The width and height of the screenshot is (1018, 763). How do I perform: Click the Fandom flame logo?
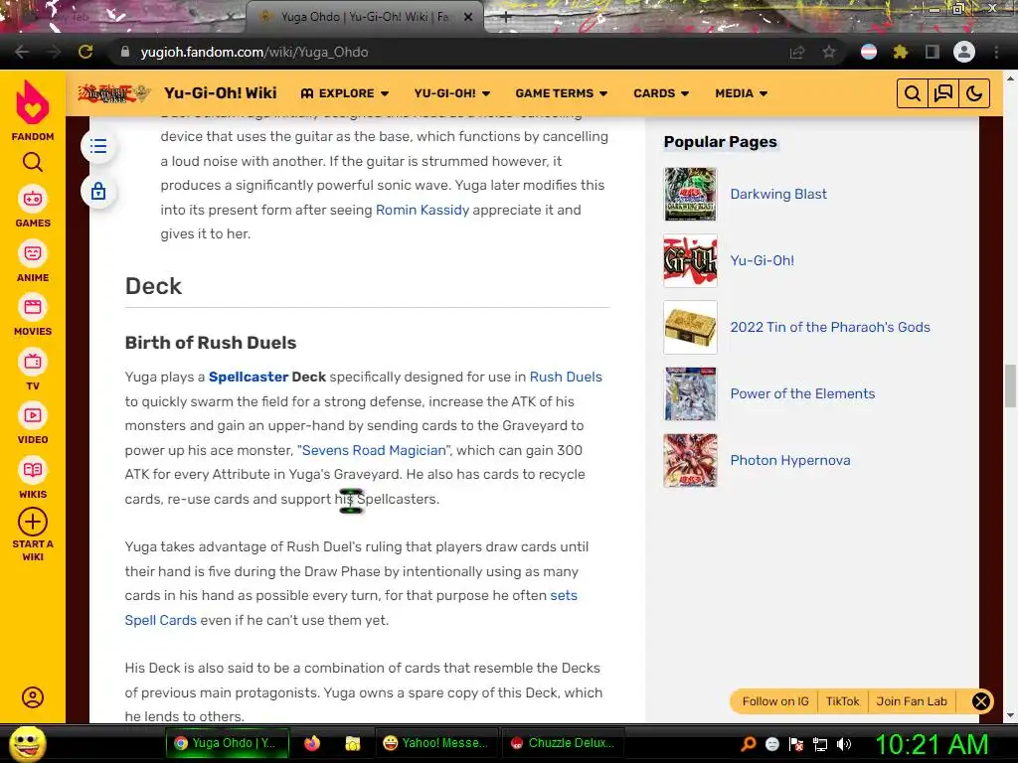(x=33, y=102)
